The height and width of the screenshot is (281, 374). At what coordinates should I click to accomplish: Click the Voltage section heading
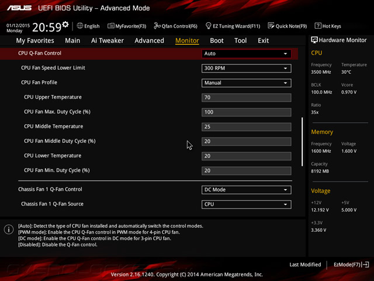(x=321, y=191)
